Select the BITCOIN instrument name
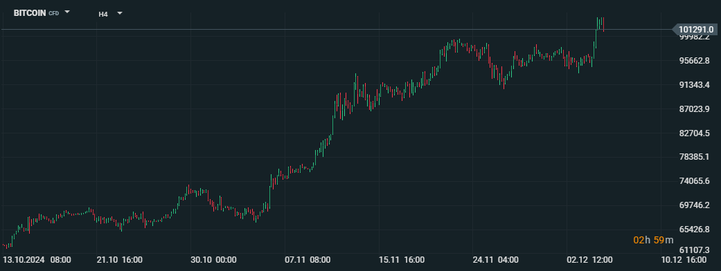 click(x=30, y=13)
